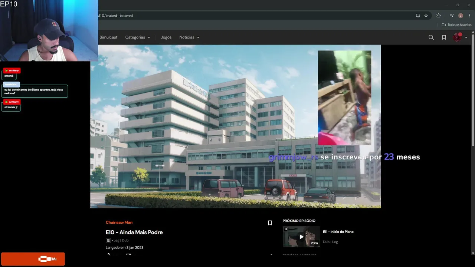
Task: Open the Crunchyroll profile avatar menu
Action: pyautogui.click(x=457, y=37)
